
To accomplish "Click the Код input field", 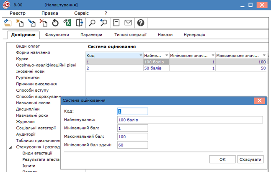I will (132, 111).
